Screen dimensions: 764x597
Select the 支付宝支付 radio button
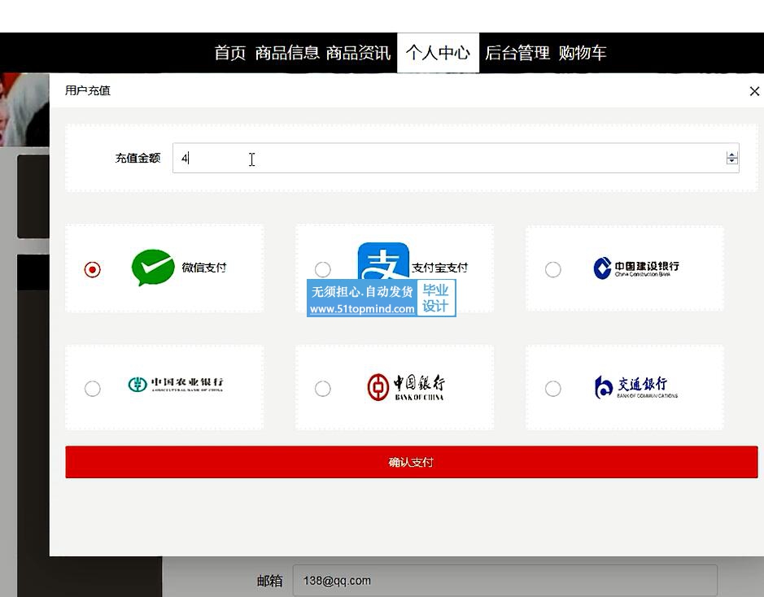click(x=322, y=269)
